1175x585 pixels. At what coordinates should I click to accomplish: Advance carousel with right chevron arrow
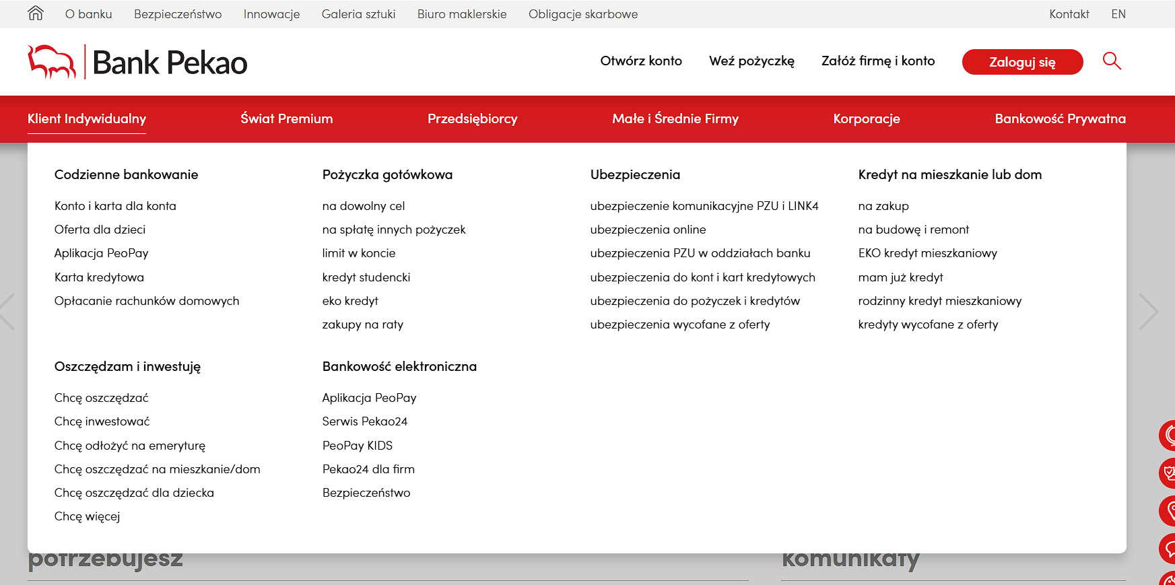click(x=1148, y=311)
